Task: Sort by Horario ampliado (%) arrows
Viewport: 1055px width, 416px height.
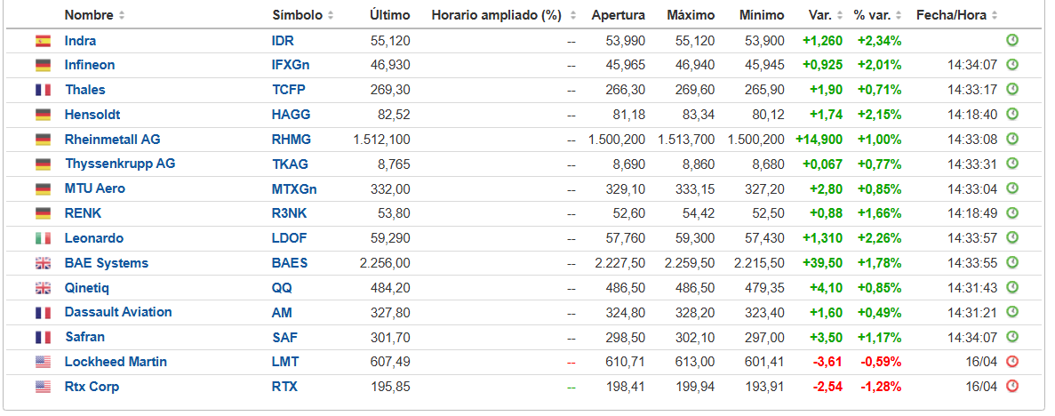Action: click(x=572, y=15)
